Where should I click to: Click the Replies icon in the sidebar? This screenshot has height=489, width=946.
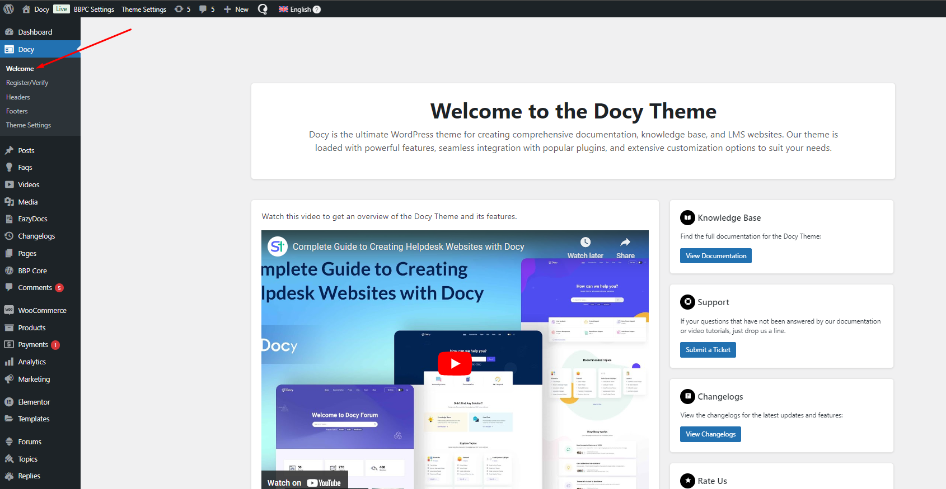[9, 476]
